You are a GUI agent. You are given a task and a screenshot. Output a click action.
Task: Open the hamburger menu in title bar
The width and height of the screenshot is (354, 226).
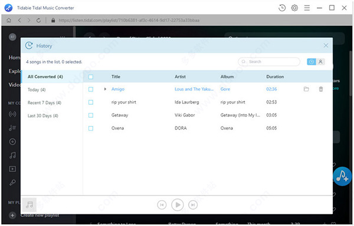coord(307,8)
